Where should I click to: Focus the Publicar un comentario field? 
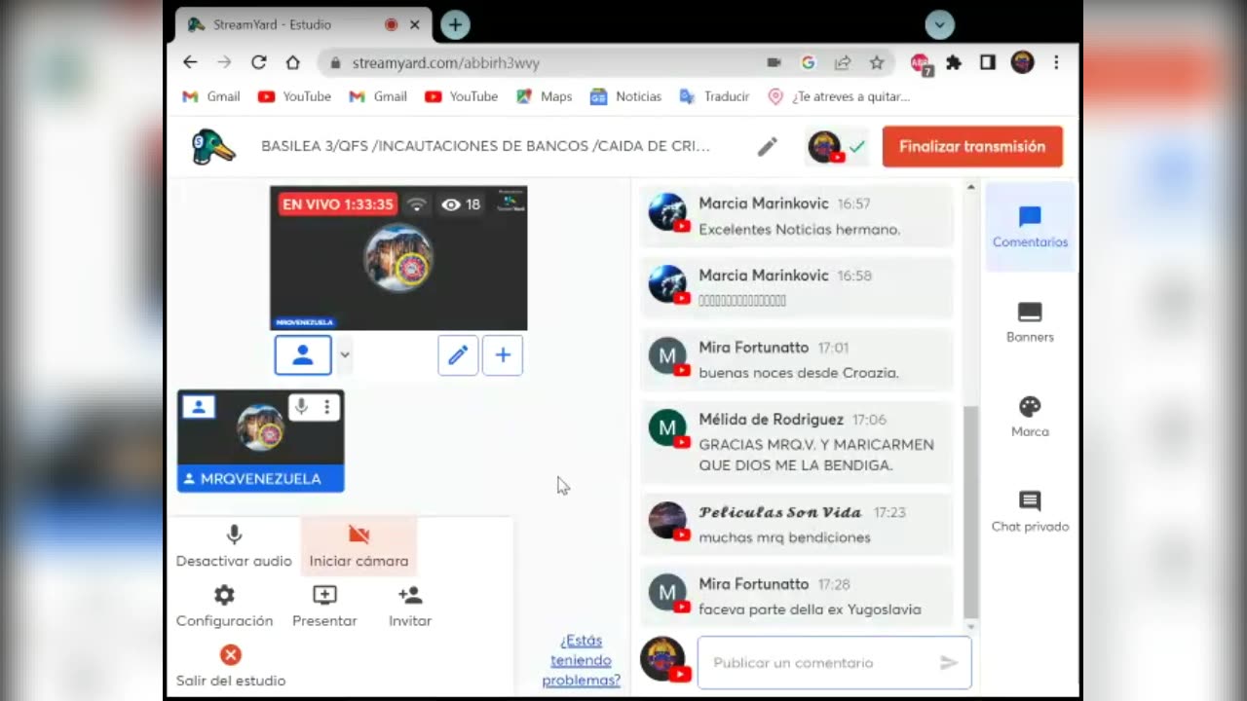click(x=834, y=663)
